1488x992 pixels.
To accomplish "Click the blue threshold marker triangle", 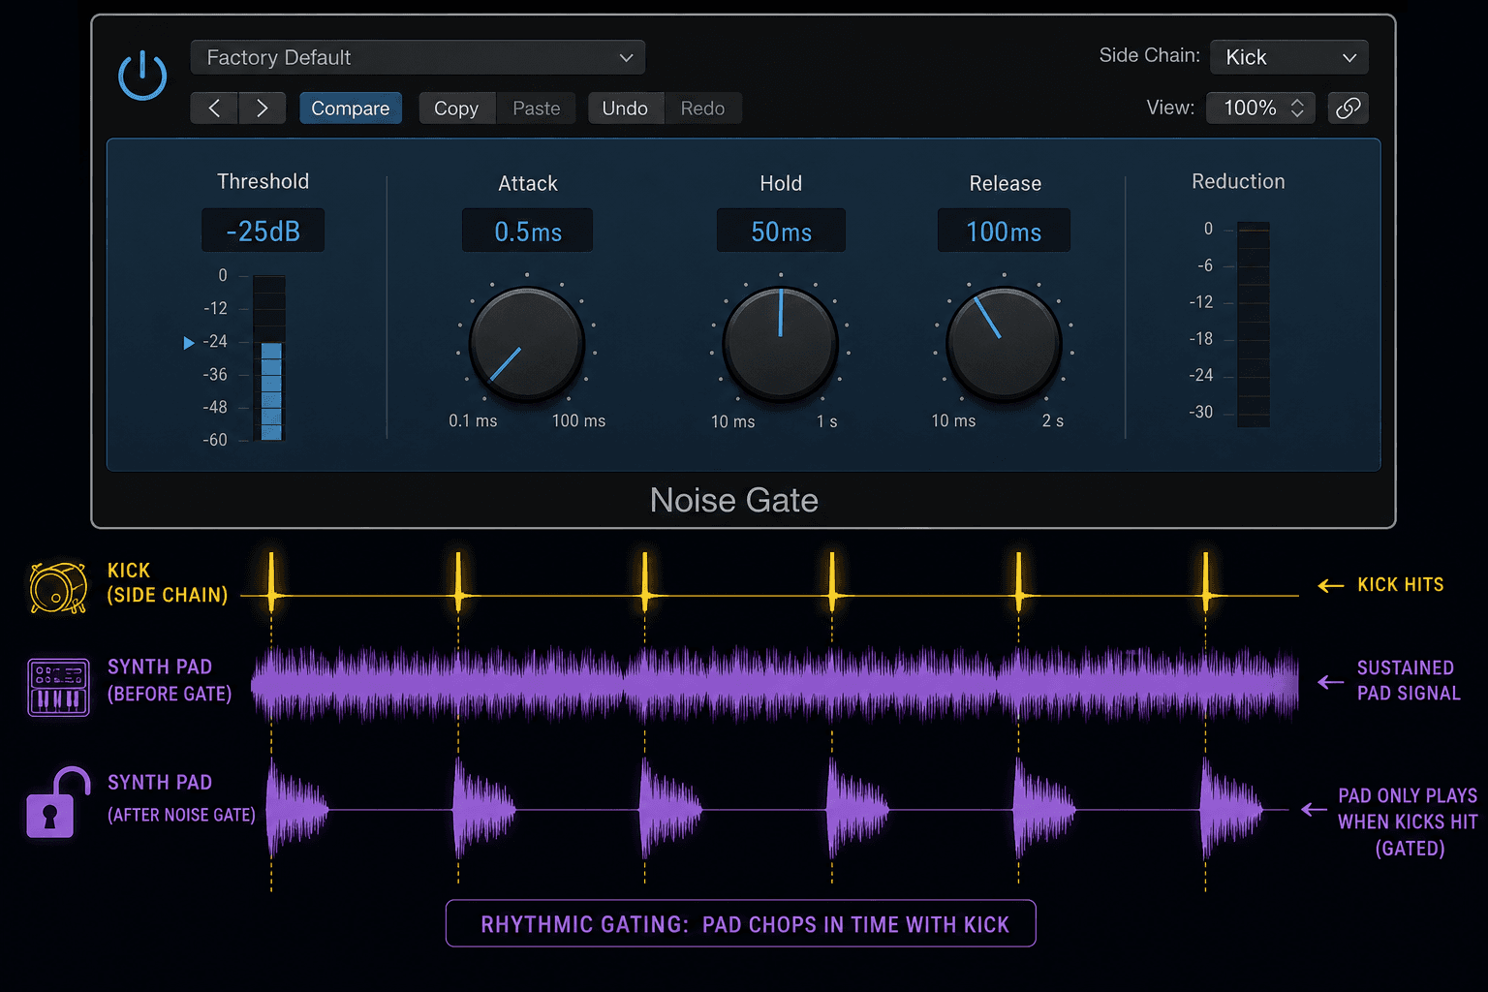I will (x=189, y=342).
